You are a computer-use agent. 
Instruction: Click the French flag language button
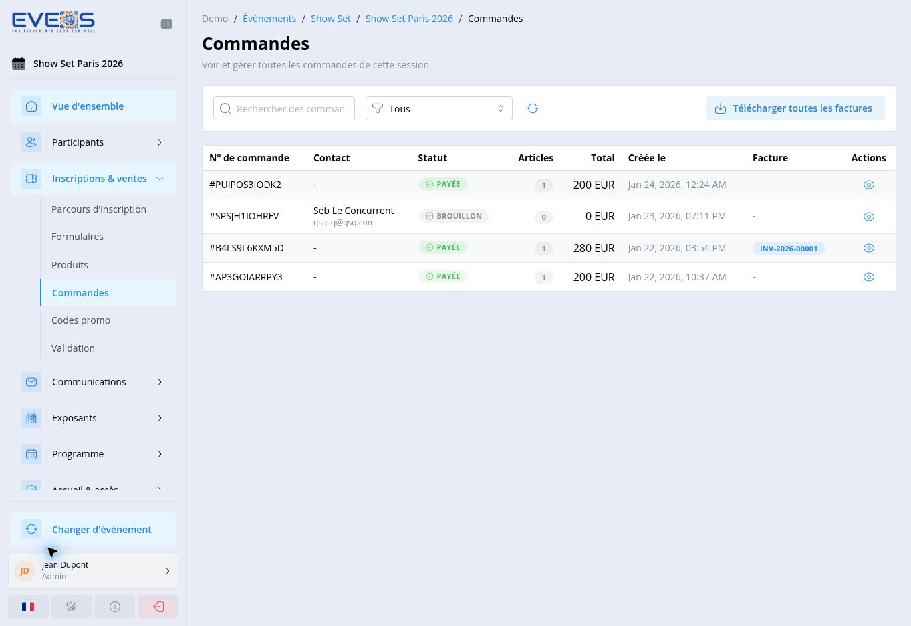[28, 607]
